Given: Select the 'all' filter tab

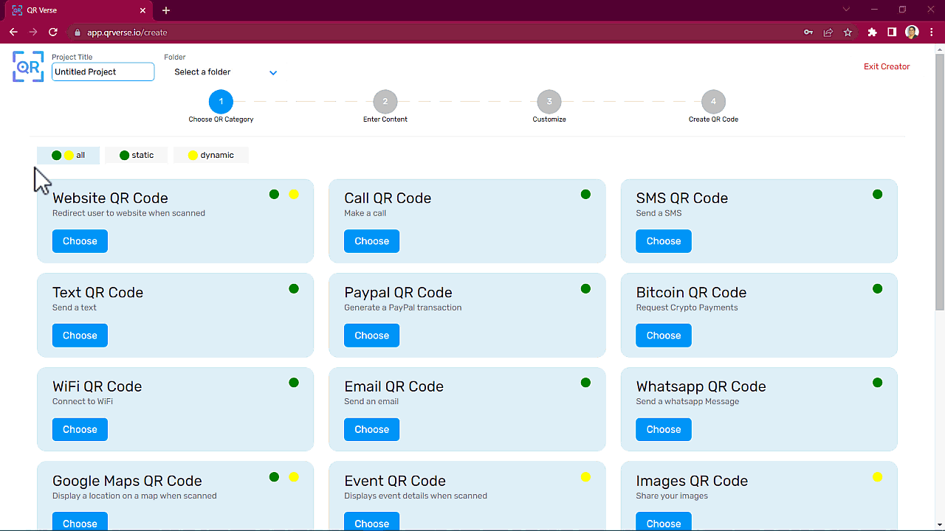Looking at the screenshot, I should [68, 155].
